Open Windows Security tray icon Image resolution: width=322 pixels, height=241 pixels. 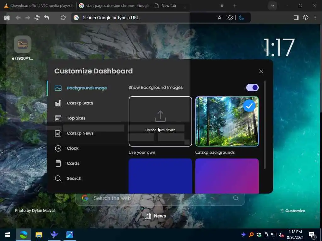259,235
